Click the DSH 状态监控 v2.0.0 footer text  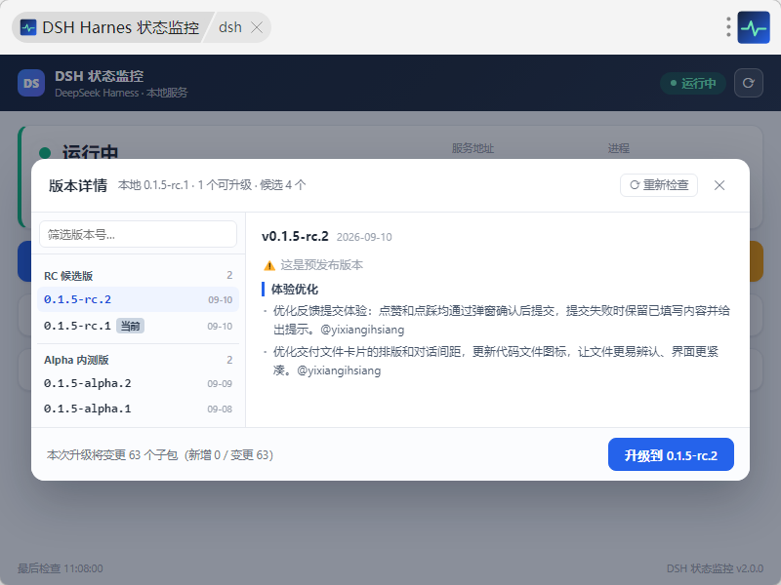(x=715, y=568)
